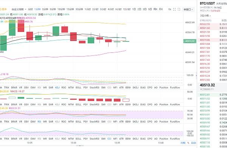Click bid price 40507.05 in order book
Screen dimensions: 227x148
click(x=205, y=146)
